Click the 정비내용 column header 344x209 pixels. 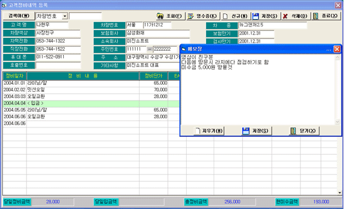83,76
